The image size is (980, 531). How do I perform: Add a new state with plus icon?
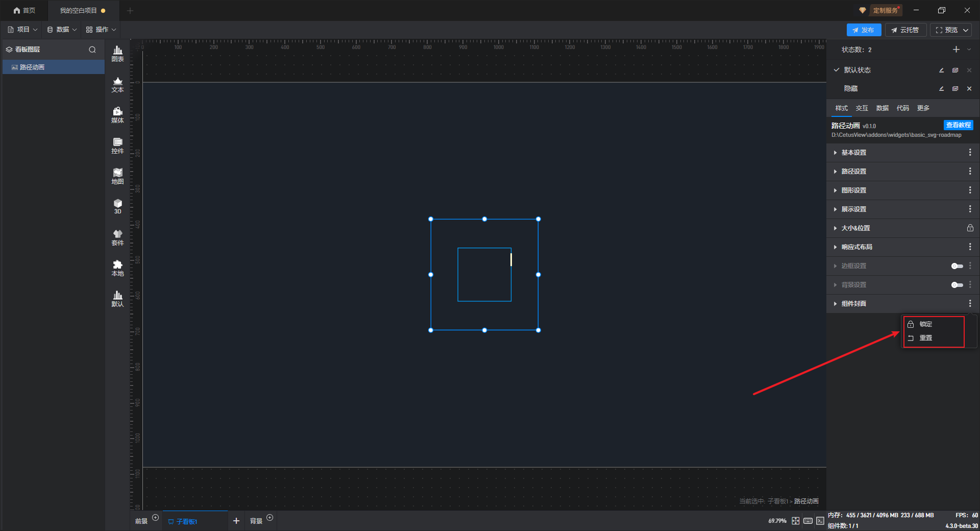pyautogui.click(x=956, y=50)
